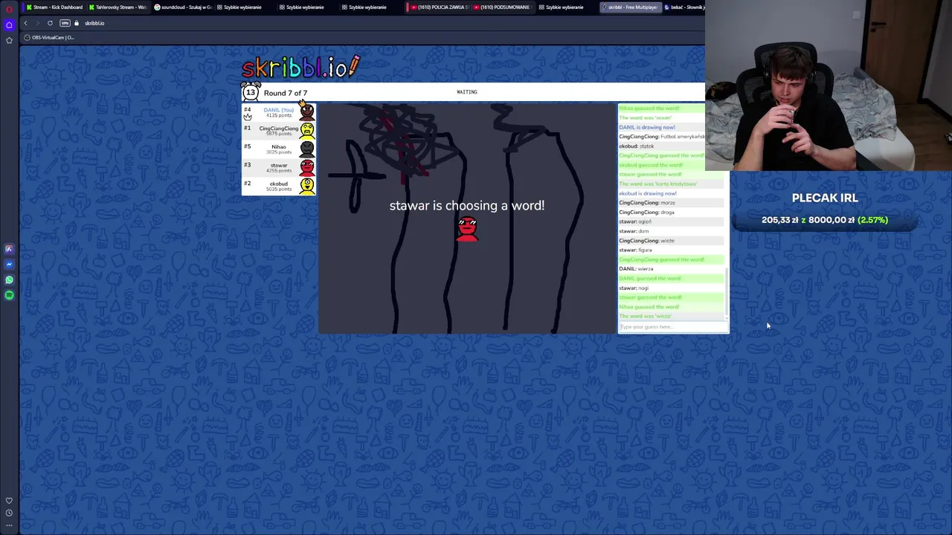
Task: Open Spotify in the sidebar
Action: click(9, 295)
